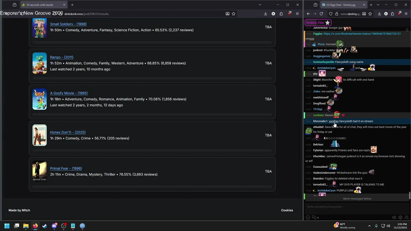
Task: Open downloads in the chat window
Action: click(x=380, y=14)
